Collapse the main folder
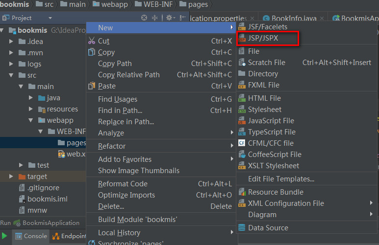The image size is (379, 245). [x=21, y=87]
